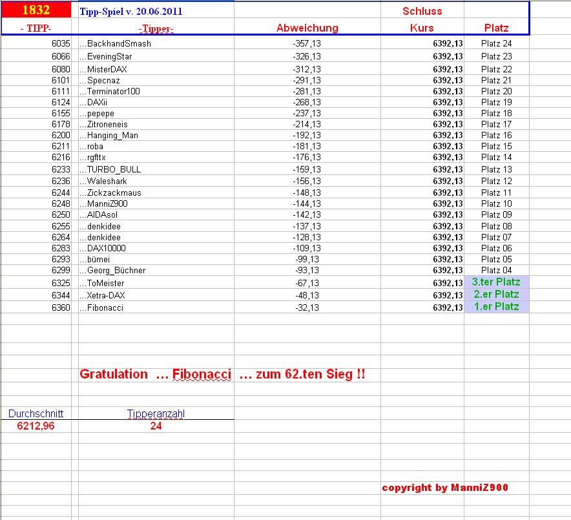571x520 pixels.
Task: Select the -Tipper- column header
Action: click(x=156, y=28)
